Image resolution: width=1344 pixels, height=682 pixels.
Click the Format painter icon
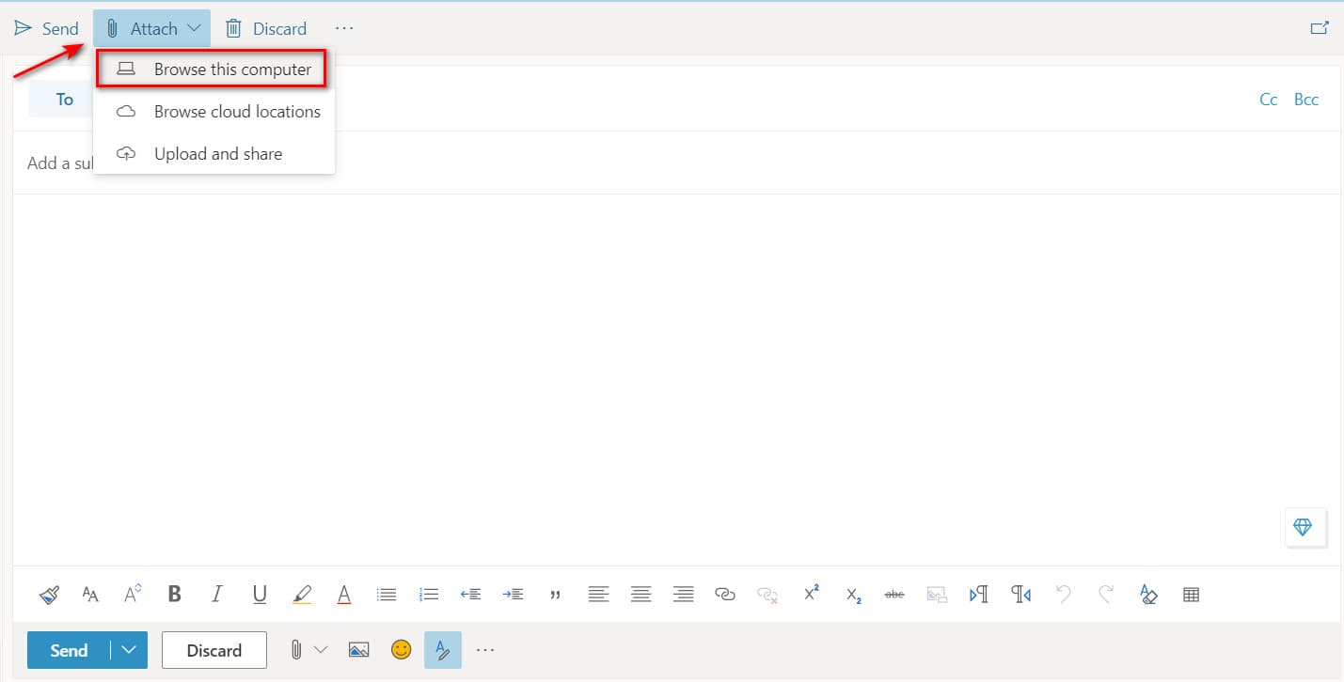[x=50, y=595]
